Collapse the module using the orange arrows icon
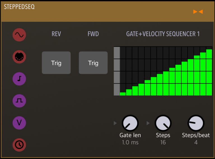Viewport: 215px width, 159px height. [x=198, y=12]
